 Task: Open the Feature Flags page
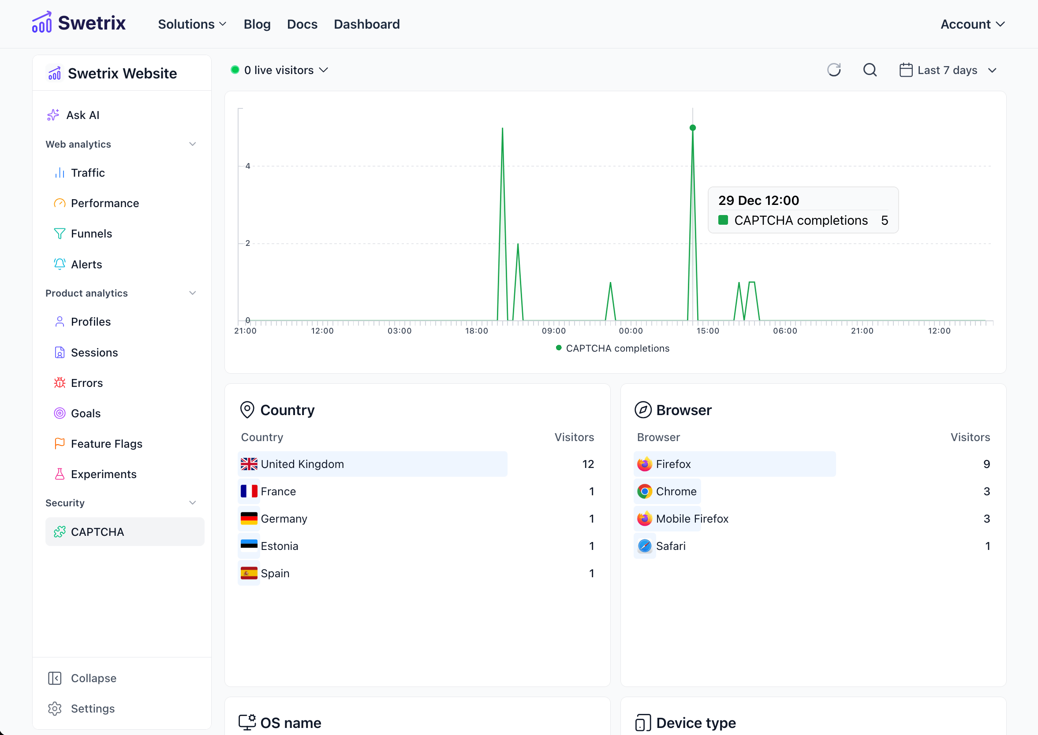click(106, 444)
